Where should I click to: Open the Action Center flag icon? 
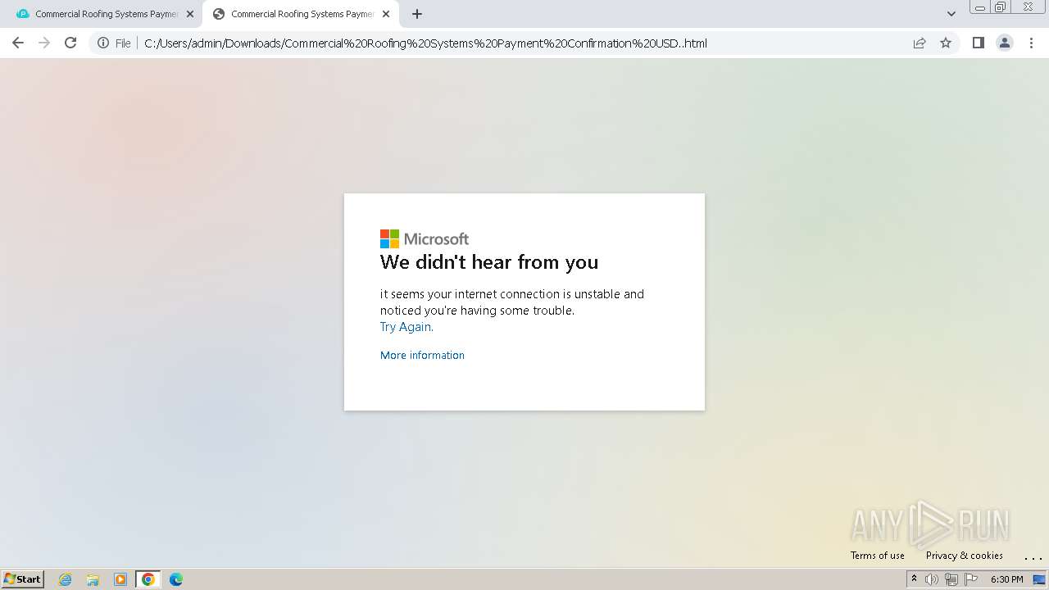[x=971, y=579]
